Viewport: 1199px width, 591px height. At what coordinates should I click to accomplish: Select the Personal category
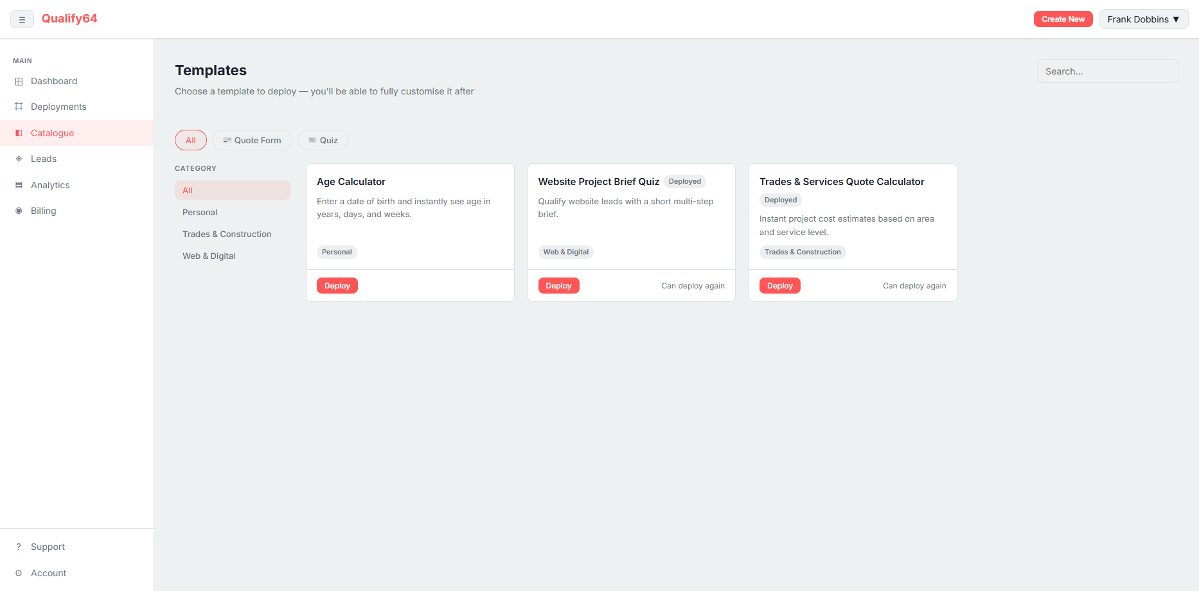(x=233, y=212)
